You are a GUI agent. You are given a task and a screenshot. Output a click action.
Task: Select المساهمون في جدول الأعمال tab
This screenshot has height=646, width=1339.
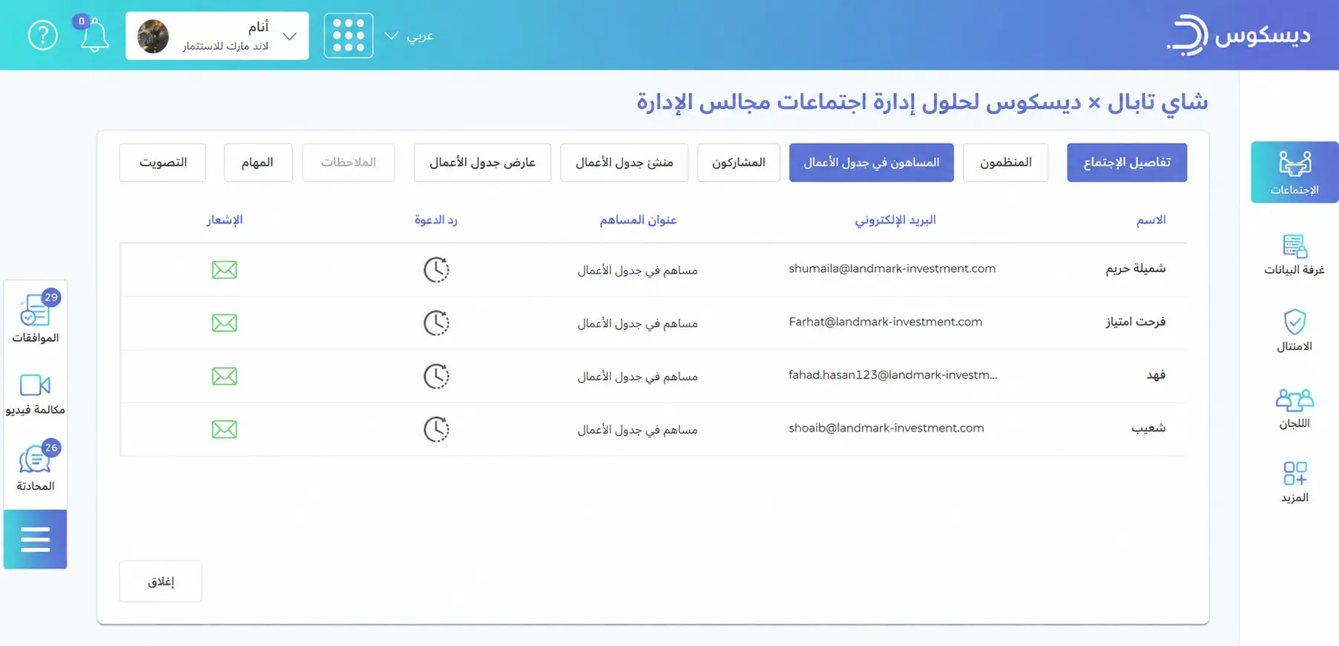(871, 162)
